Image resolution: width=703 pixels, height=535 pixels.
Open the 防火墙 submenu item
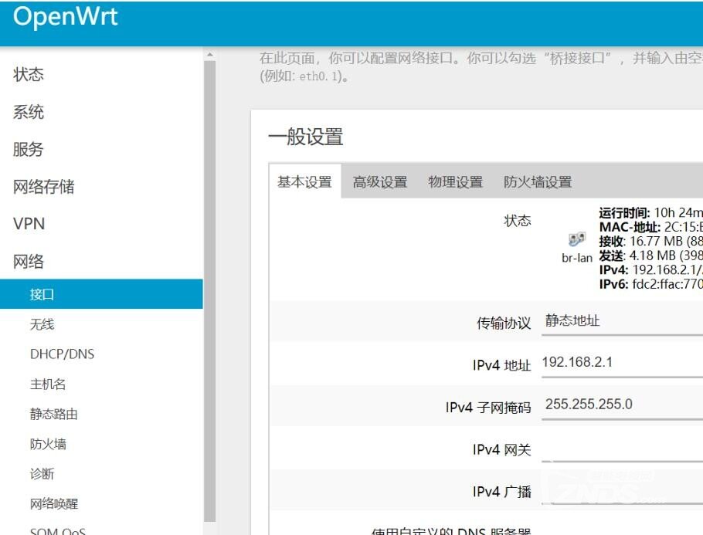click(48, 444)
